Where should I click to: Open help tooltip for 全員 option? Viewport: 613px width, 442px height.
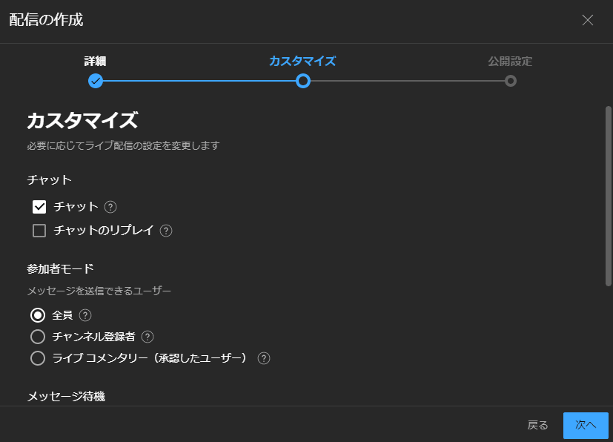[85, 315]
